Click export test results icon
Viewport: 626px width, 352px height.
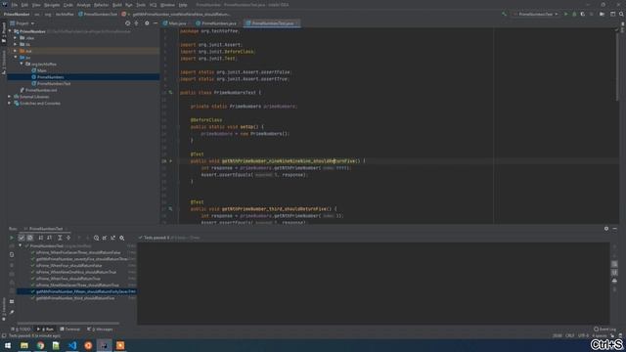(x=113, y=238)
